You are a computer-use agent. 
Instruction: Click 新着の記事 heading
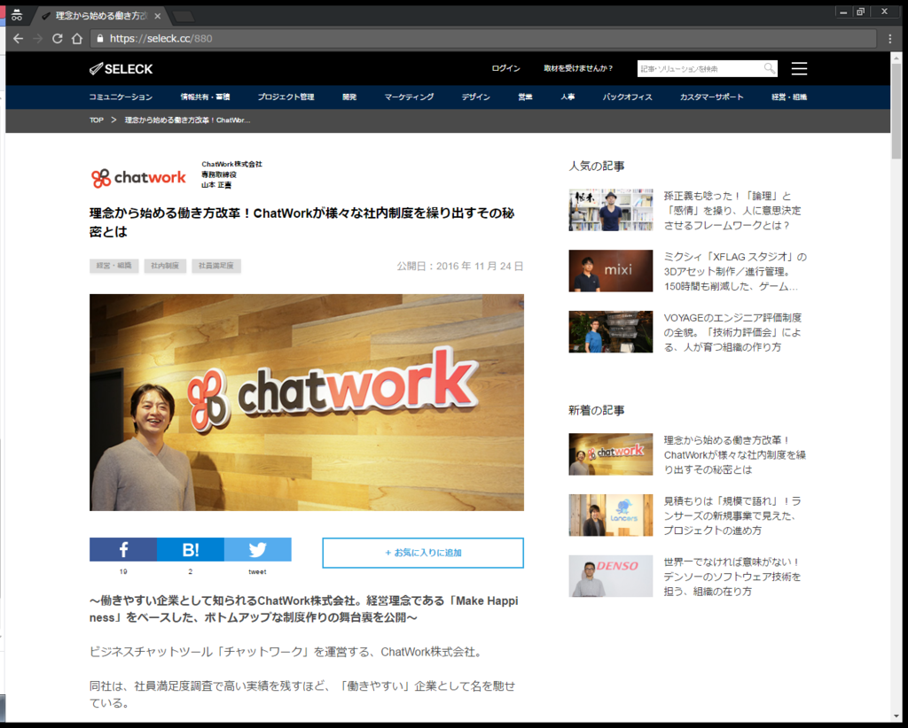tap(597, 411)
